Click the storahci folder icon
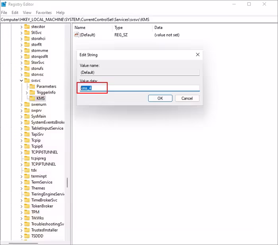Image resolution: width=278 pixels, height=245 pixels. click(27, 38)
